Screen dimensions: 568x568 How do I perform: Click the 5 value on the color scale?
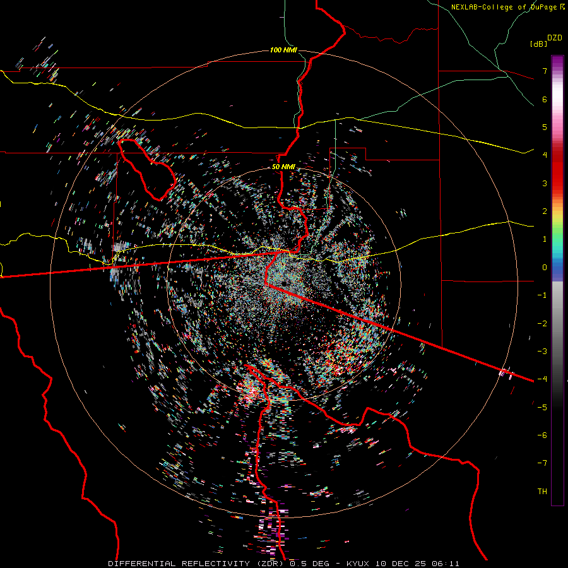coord(545,127)
